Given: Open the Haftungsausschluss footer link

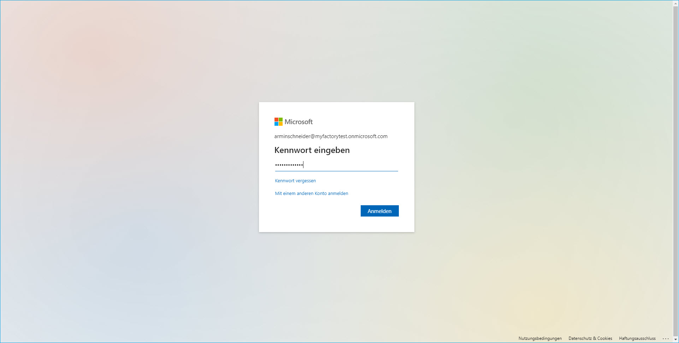Looking at the screenshot, I should (x=637, y=338).
